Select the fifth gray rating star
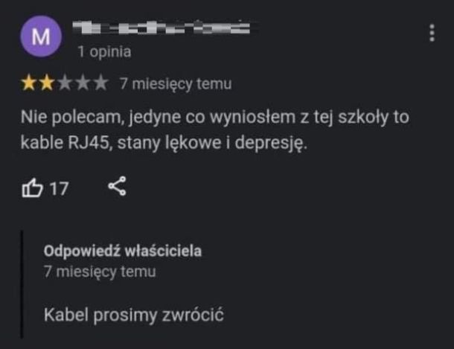 point(100,83)
